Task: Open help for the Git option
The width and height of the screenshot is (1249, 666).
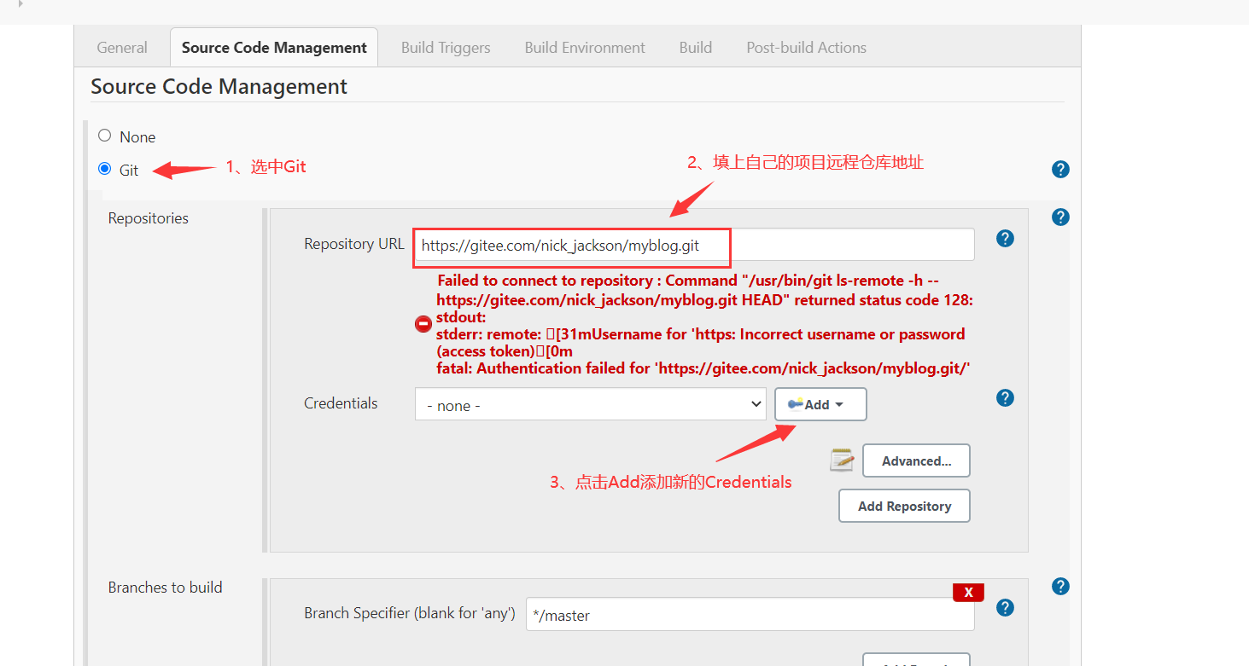Action: tap(1060, 169)
